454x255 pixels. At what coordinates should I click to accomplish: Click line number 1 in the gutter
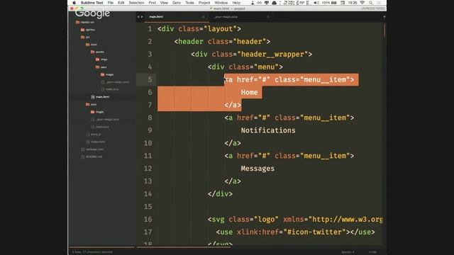150,29
